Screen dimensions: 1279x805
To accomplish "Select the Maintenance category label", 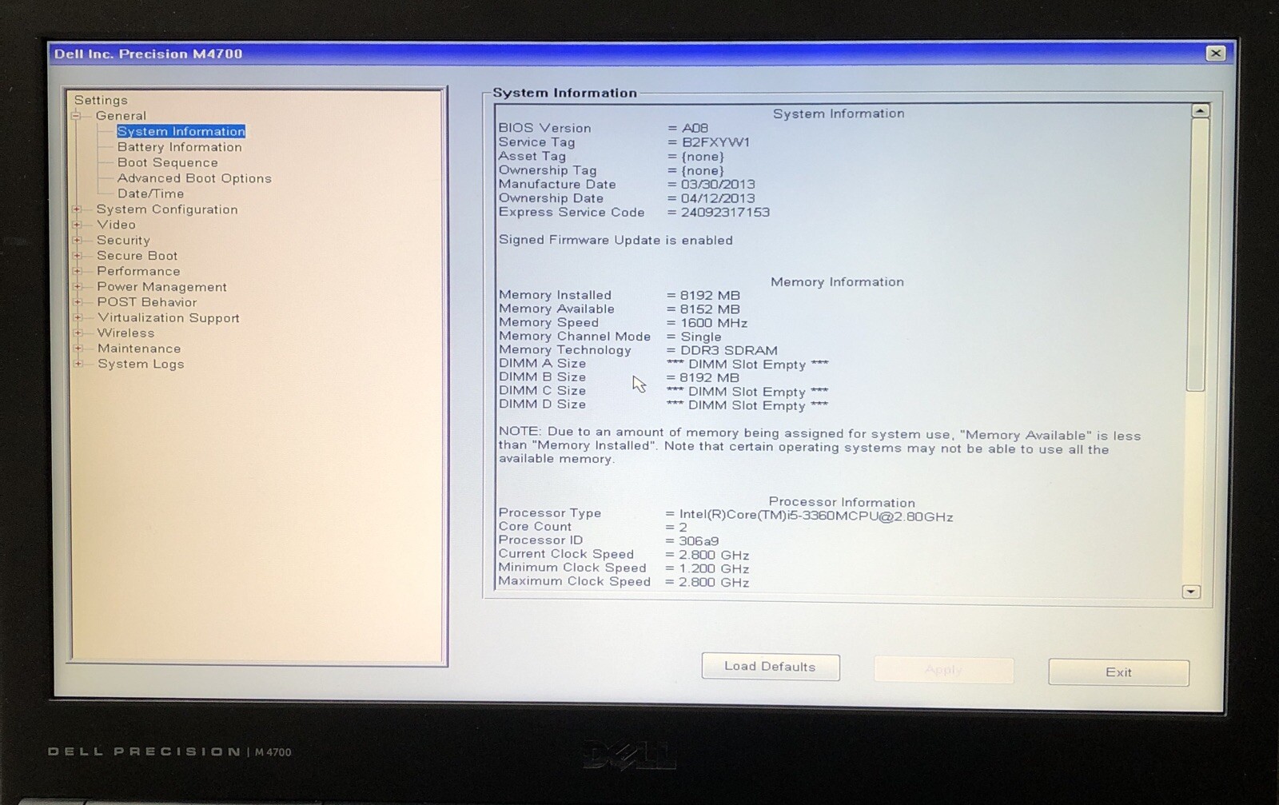I will (x=139, y=349).
